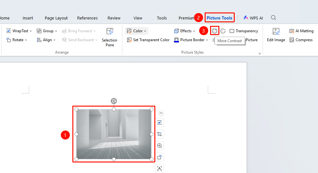The height and width of the screenshot is (173, 318).
Task: Click the brightness sun icon
Action: [x=213, y=40]
